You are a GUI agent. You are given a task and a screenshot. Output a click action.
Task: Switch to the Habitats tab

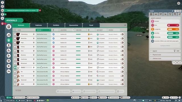tap(39, 25)
